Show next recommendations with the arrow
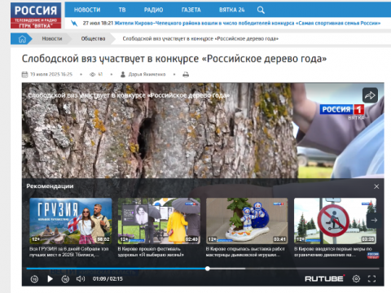 pos(374,220)
